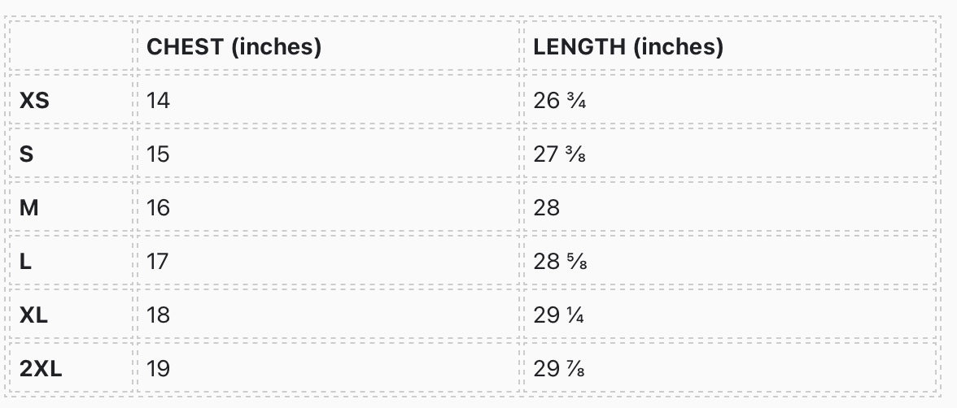Select the chest value 17 cell
Image resolution: width=957 pixels, height=408 pixels.
[x=158, y=261]
